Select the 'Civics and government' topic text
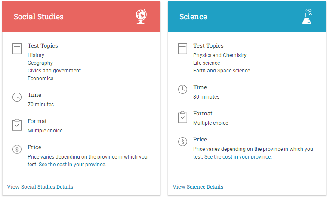This screenshot has width=327, height=198. (54, 71)
